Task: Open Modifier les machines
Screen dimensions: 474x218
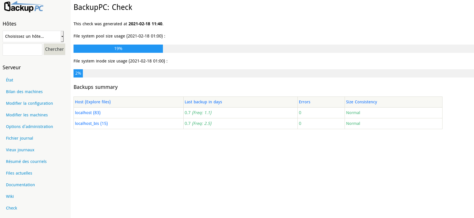Action: click(x=27, y=115)
